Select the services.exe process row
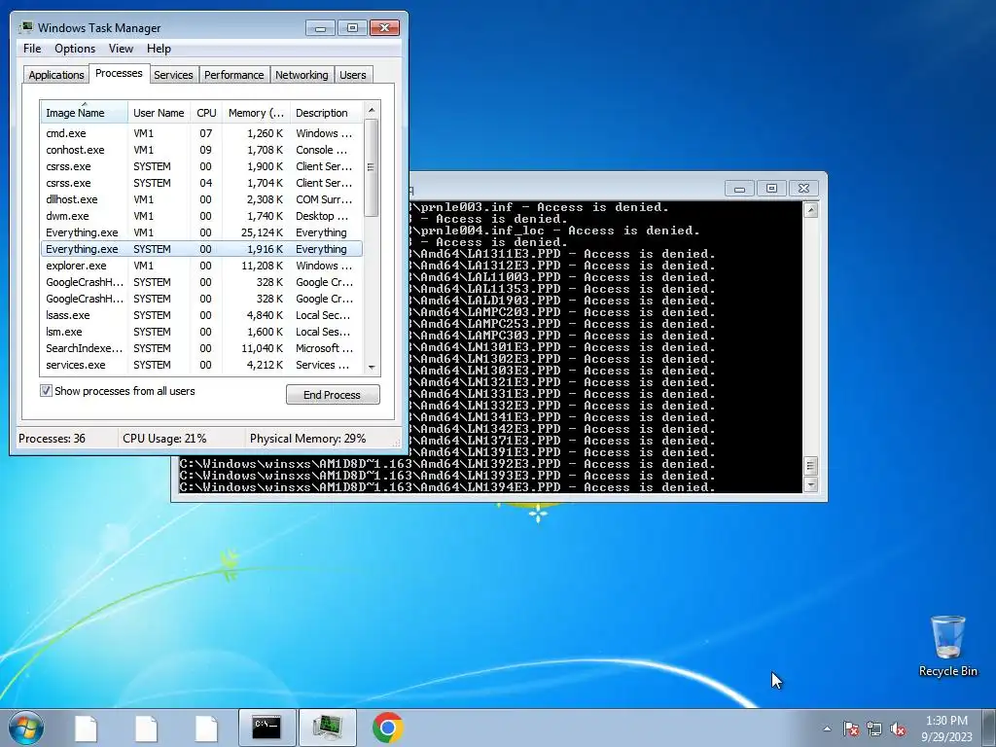 pos(201,365)
